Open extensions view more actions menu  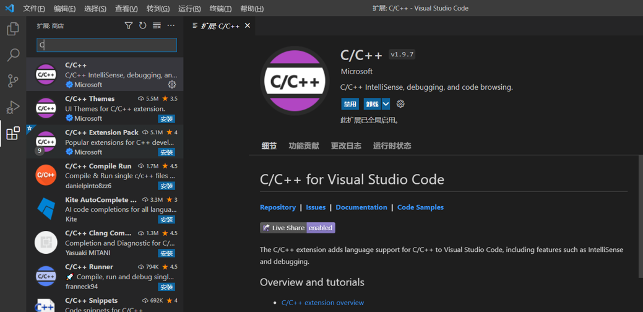[x=171, y=26]
